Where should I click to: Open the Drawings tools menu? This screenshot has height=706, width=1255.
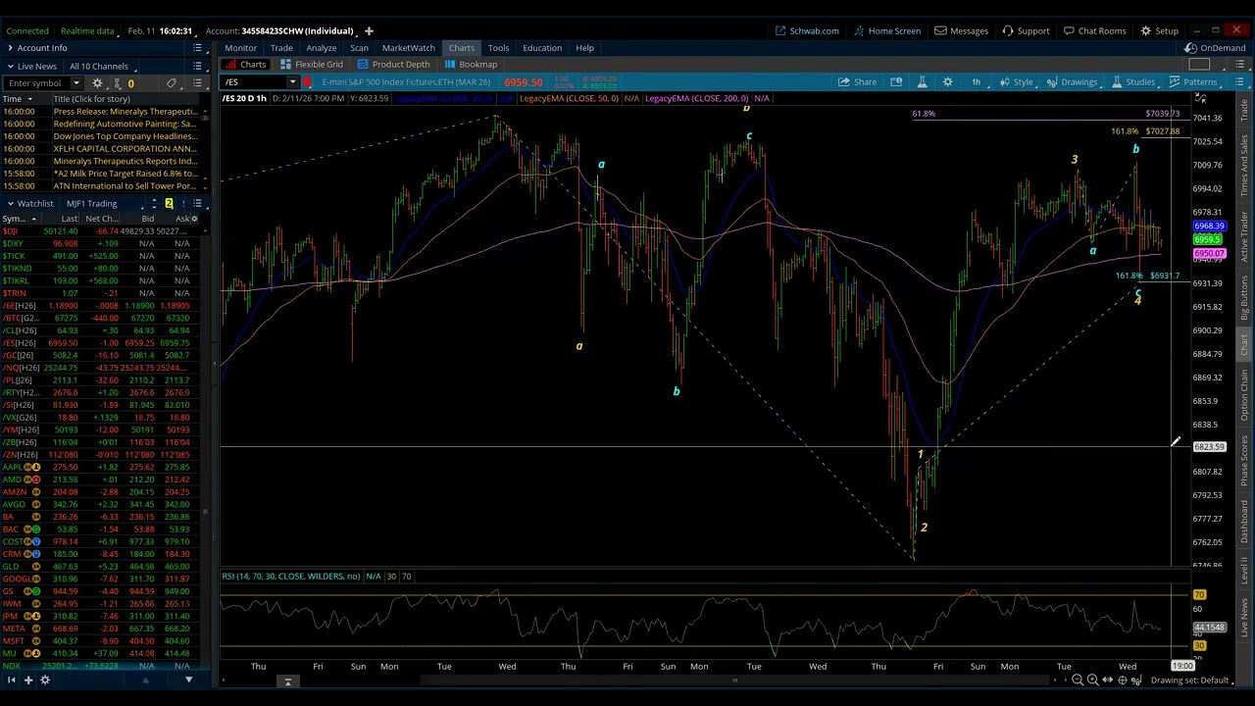click(1072, 82)
